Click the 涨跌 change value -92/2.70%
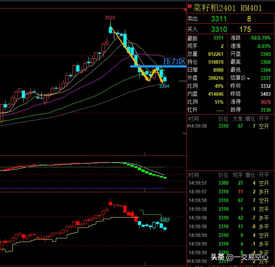The height and width of the screenshot is (267, 275). tap(260, 38)
